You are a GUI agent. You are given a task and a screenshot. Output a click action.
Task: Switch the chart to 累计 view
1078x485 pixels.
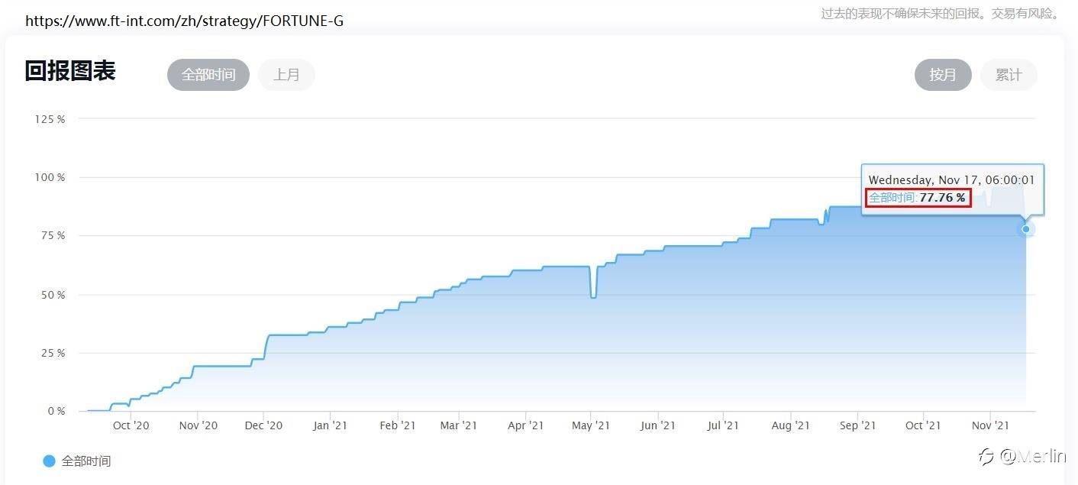pyautogui.click(x=1009, y=75)
